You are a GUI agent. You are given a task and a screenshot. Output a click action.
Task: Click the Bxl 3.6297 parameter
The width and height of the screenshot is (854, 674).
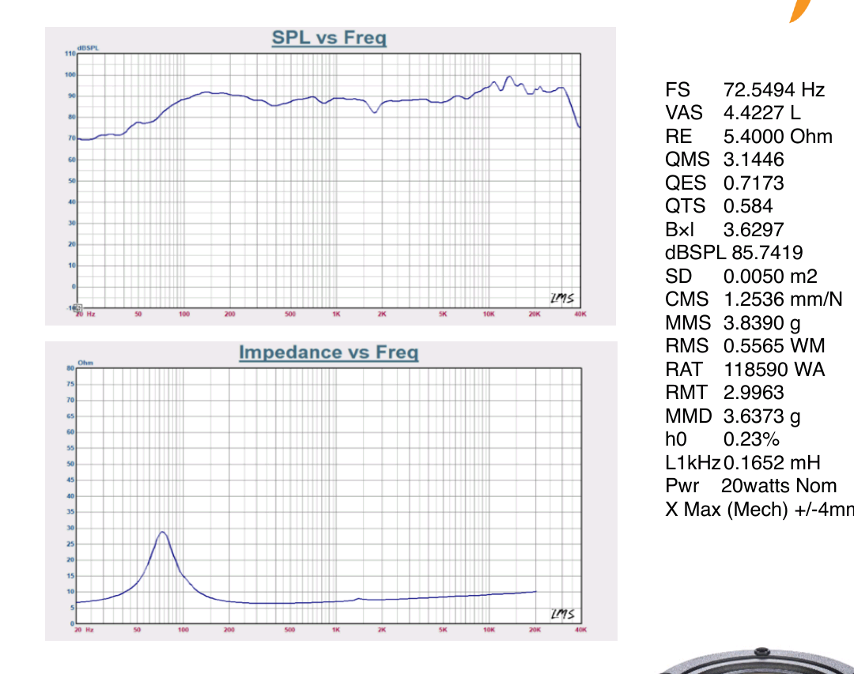724,230
